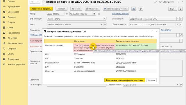Click the Записать button
The height and width of the screenshot is (105, 186).
click(61, 9)
